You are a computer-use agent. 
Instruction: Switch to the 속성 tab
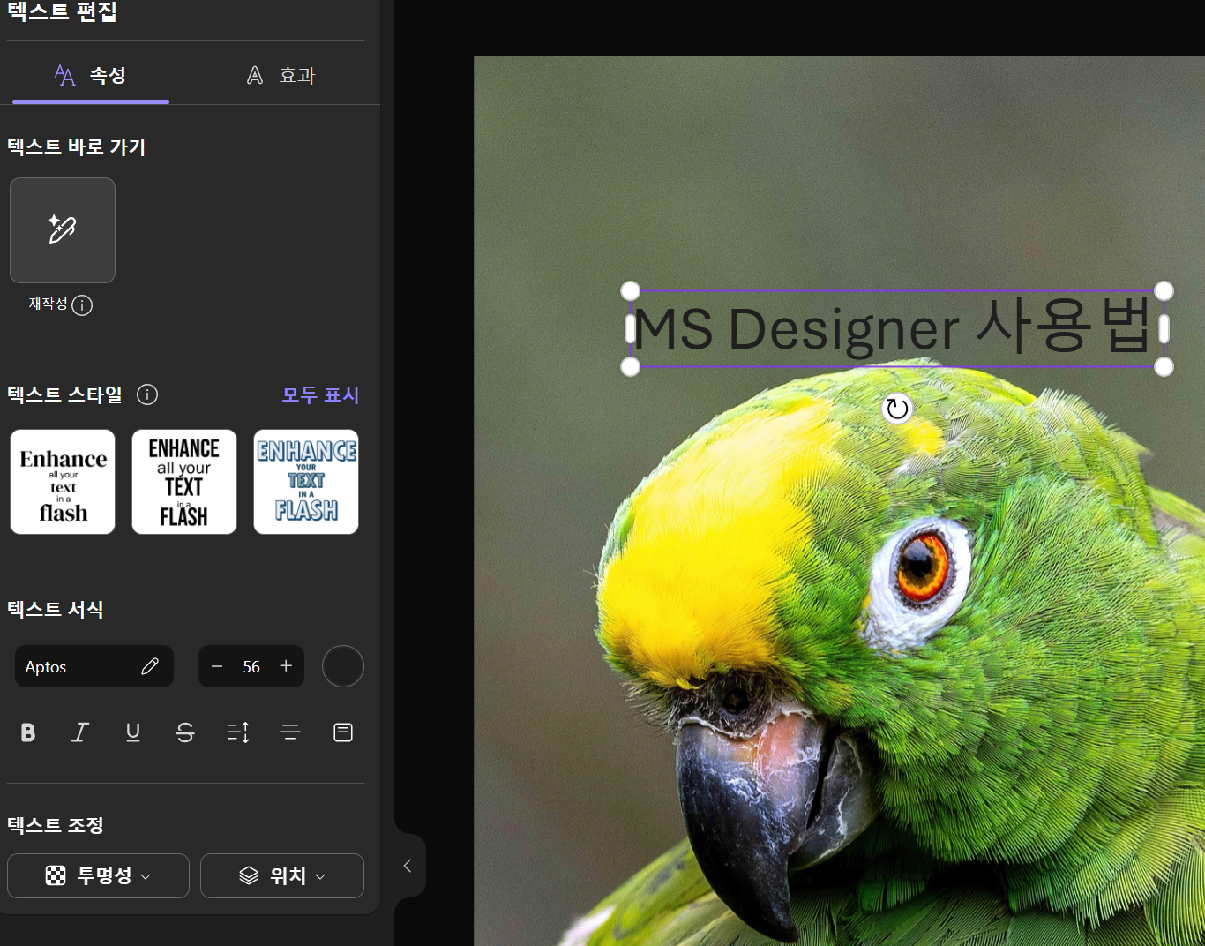90,76
